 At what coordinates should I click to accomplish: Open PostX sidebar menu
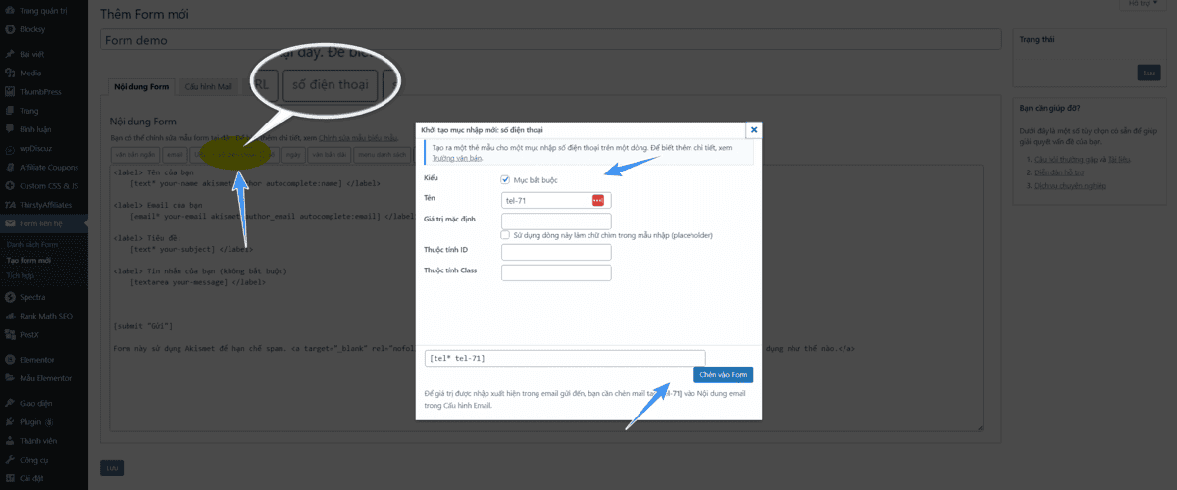click(x=31, y=334)
